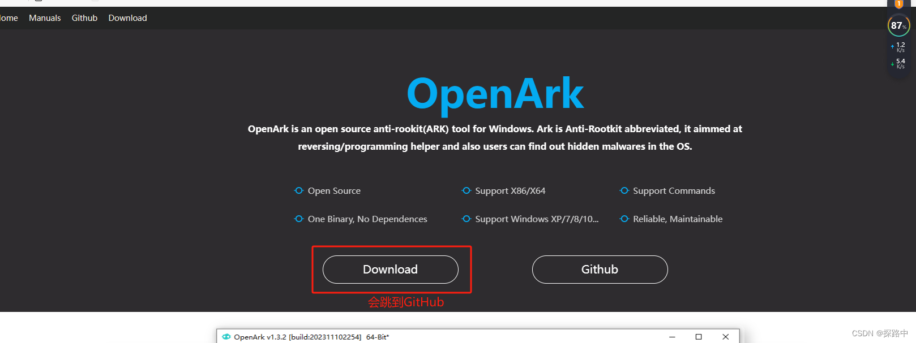Click the download speed indicator 5.4 K/s

tap(898, 63)
